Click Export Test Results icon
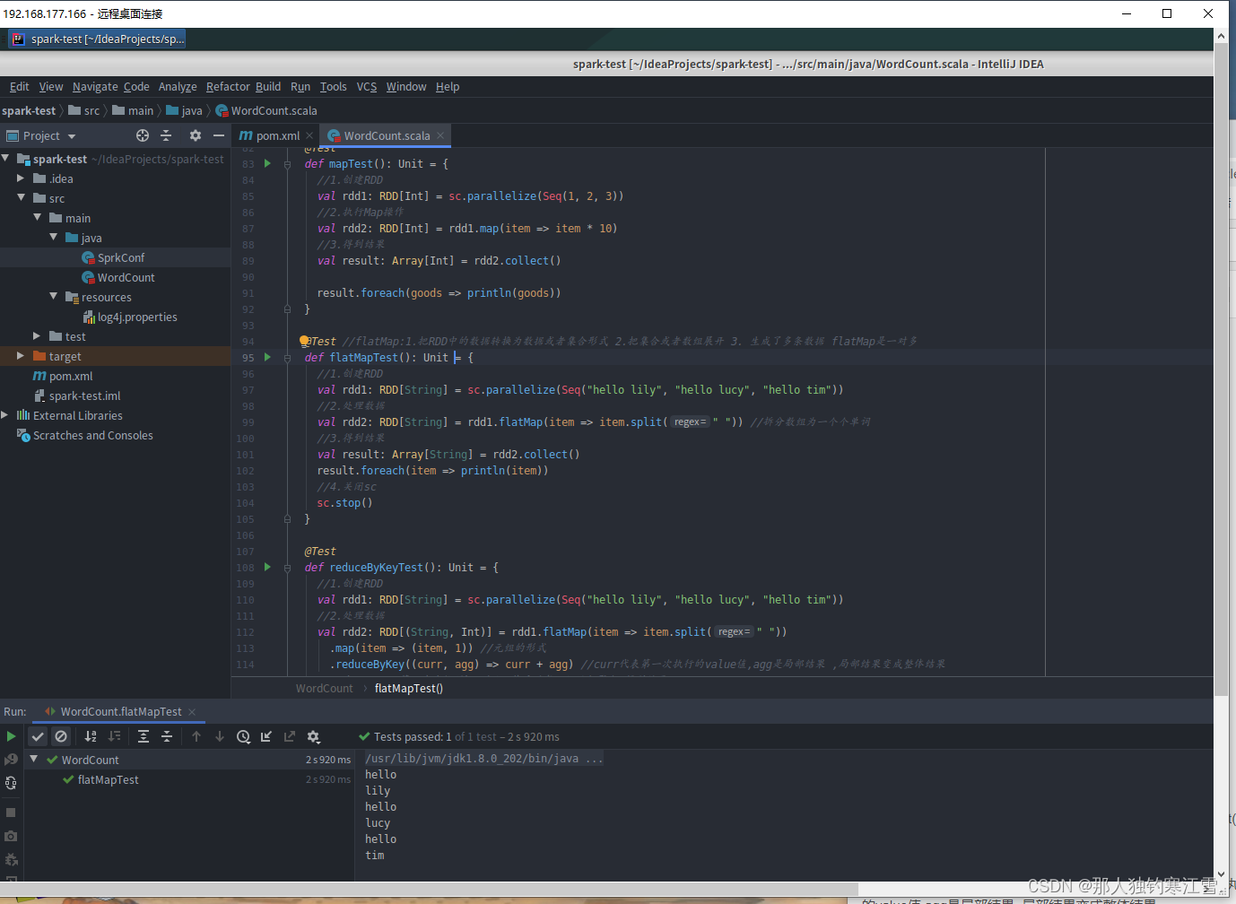Viewport: 1236px width, 904px height. (x=290, y=736)
